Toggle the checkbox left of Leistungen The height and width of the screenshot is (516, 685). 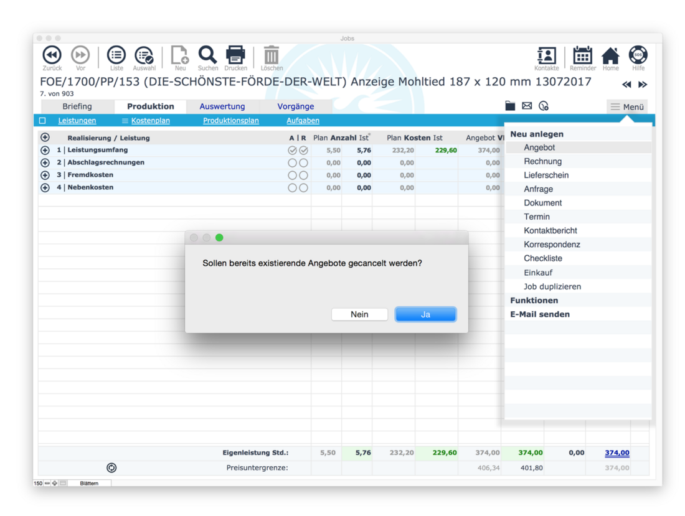[43, 121]
